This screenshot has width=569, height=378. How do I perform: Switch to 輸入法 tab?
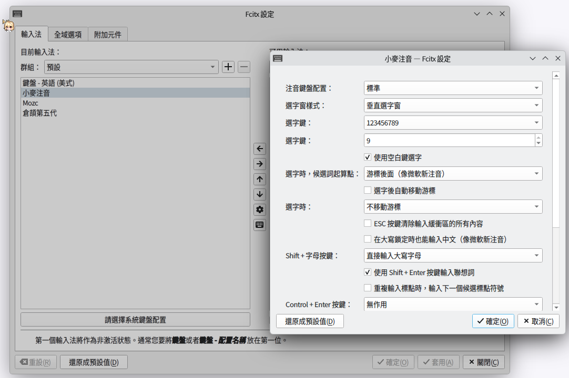pos(31,34)
